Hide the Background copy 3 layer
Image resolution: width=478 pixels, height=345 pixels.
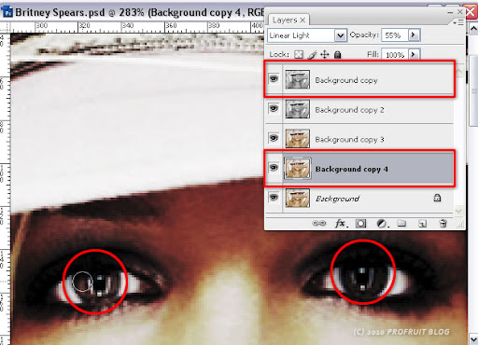(274, 138)
